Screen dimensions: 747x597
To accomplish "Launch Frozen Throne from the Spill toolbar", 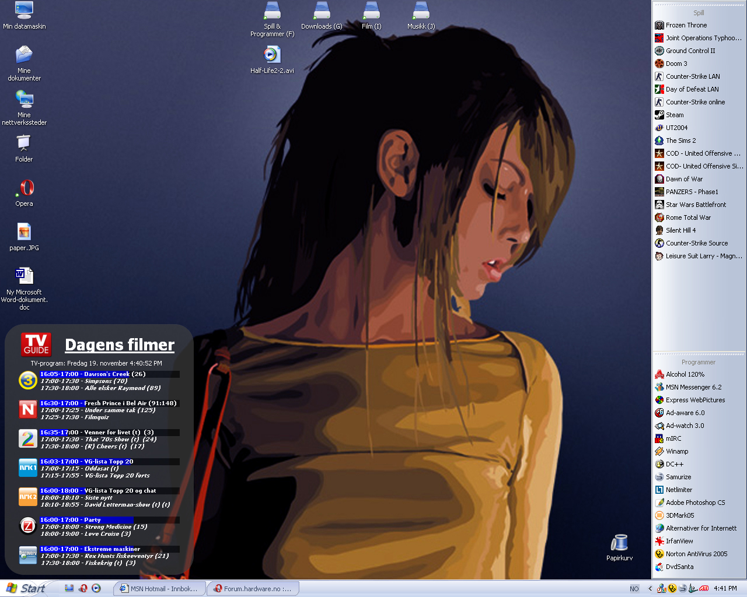I will point(680,25).
